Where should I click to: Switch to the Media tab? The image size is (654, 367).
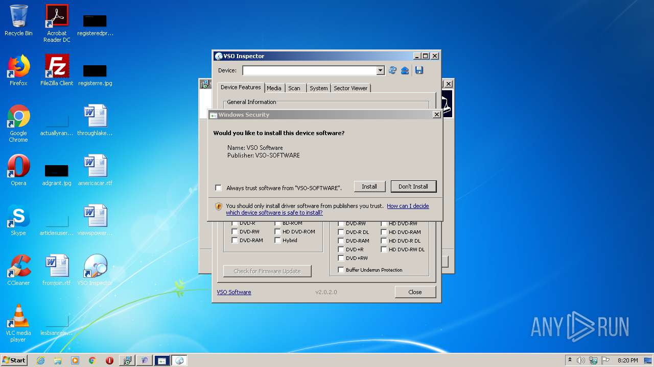coord(274,88)
